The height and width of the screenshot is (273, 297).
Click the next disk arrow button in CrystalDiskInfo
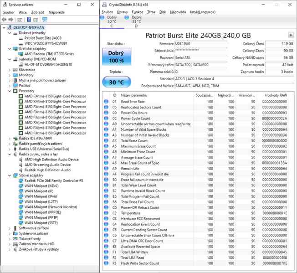[291, 35]
